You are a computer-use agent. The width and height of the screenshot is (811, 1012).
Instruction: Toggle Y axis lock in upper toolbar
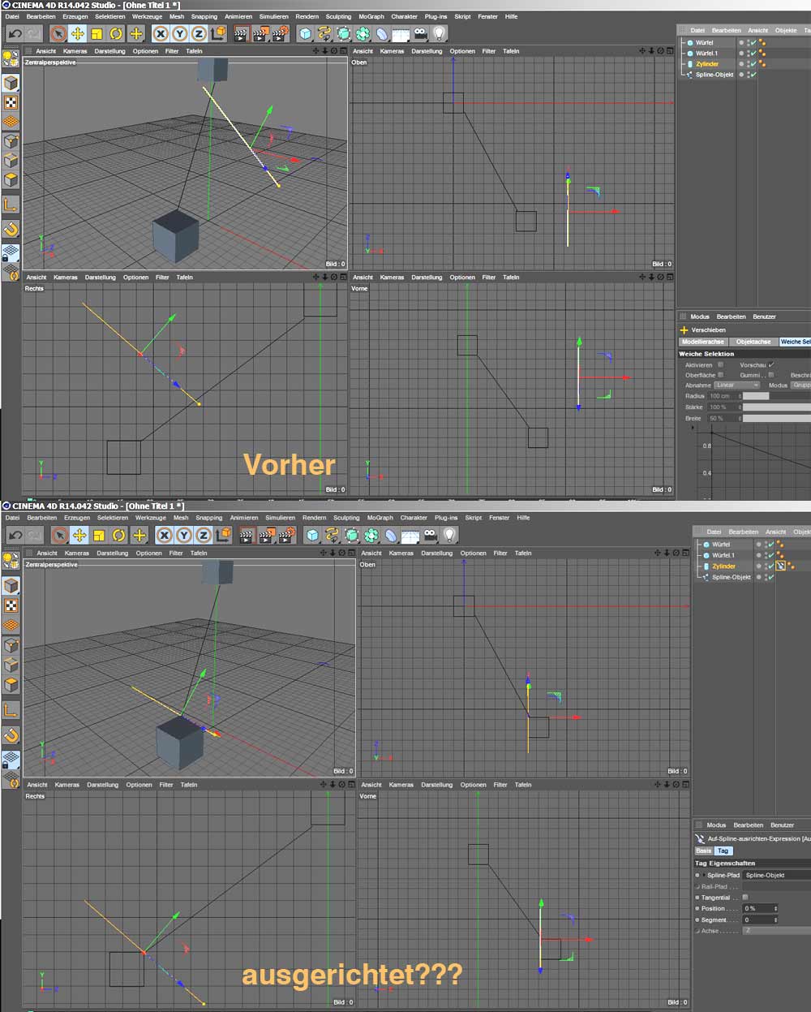(x=180, y=33)
